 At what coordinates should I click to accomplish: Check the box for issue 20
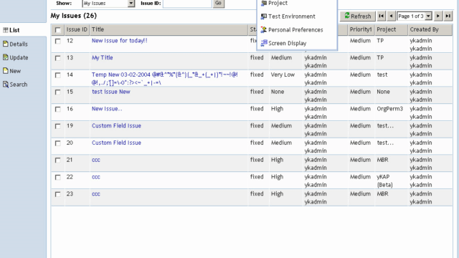pos(57,143)
